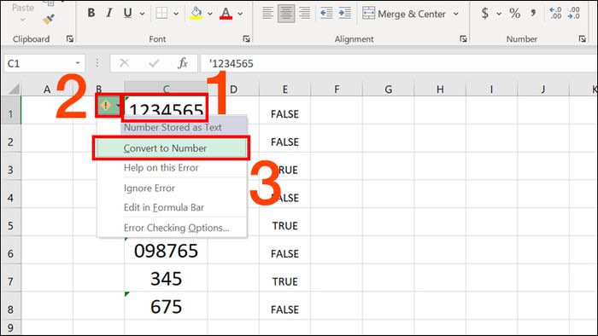Increase decimal places

pos(555,14)
